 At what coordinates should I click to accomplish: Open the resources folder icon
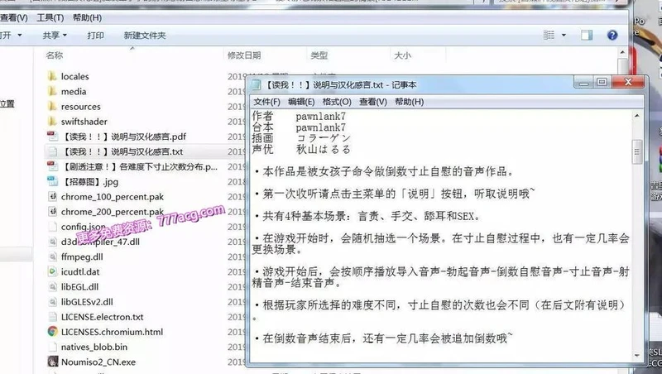[x=52, y=107]
